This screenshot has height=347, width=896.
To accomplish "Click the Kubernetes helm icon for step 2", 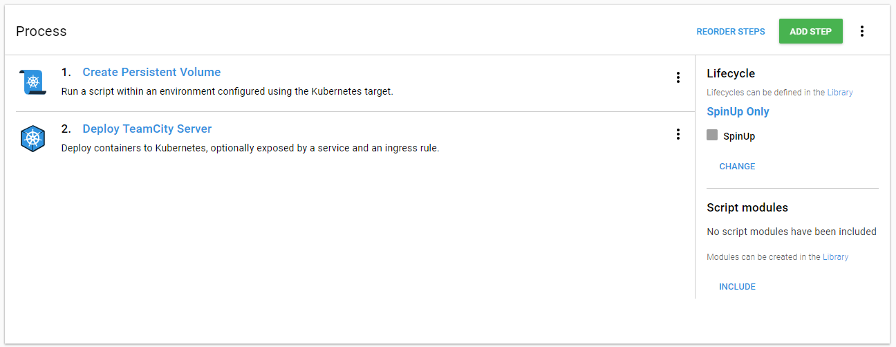I will [x=32, y=139].
